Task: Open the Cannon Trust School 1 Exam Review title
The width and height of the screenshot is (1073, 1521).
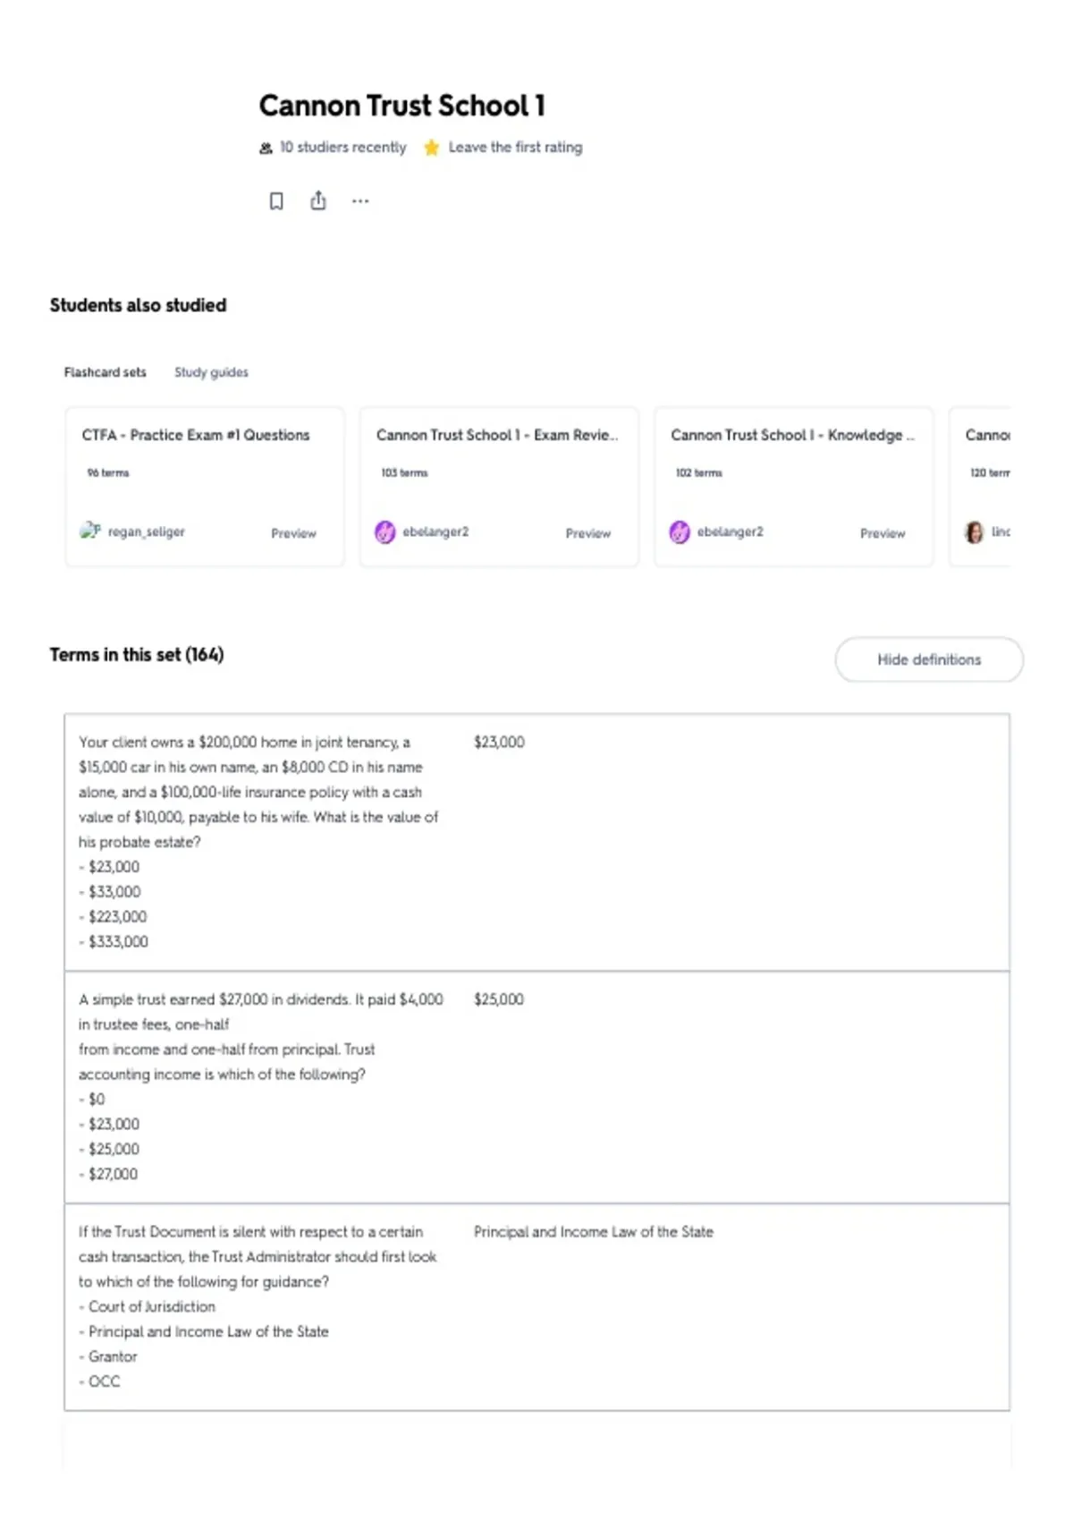Action: [x=497, y=435]
